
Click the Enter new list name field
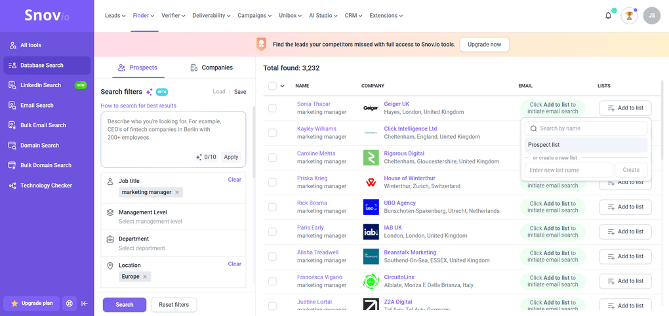(x=569, y=170)
